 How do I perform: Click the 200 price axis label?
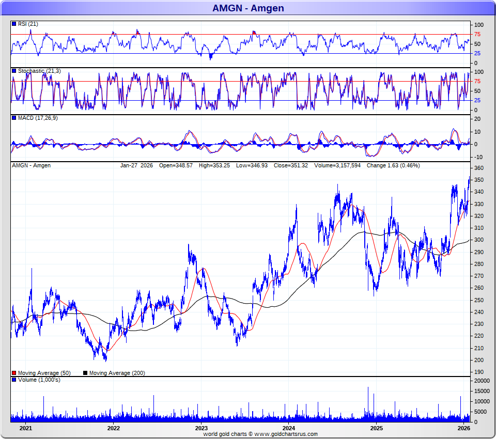click(479, 360)
